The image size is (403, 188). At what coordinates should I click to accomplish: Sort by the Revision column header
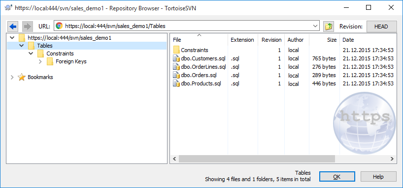(x=271, y=40)
